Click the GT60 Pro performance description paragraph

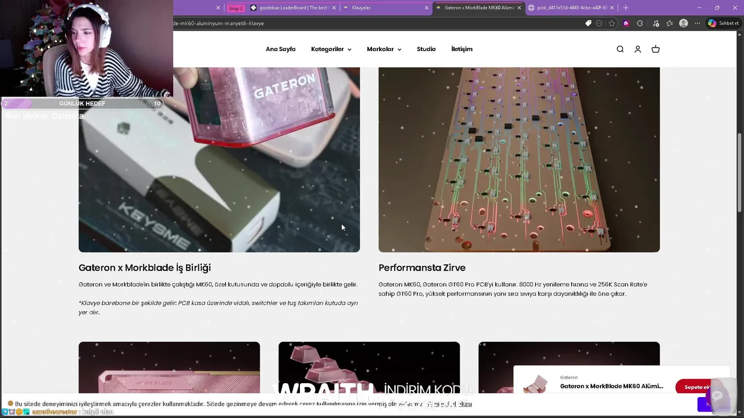tap(513, 289)
